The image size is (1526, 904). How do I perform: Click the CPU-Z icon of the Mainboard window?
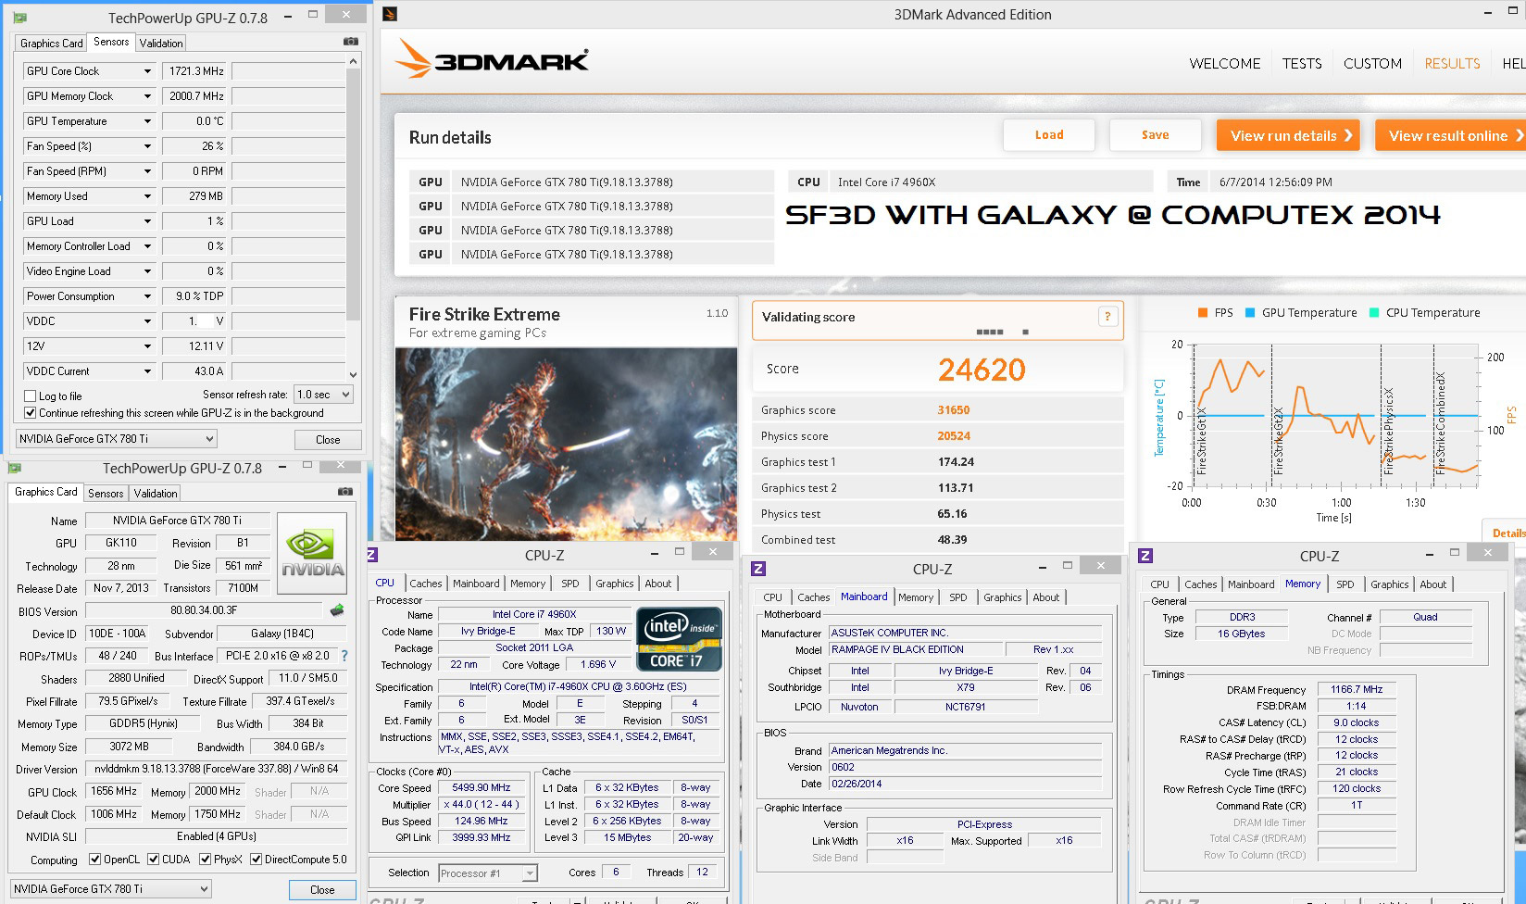point(757,569)
